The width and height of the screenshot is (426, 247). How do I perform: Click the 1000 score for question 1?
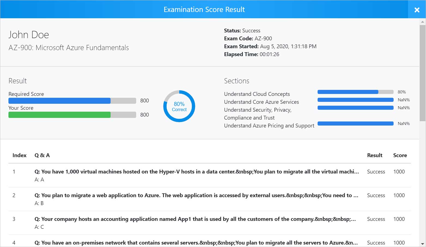point(399,172)
